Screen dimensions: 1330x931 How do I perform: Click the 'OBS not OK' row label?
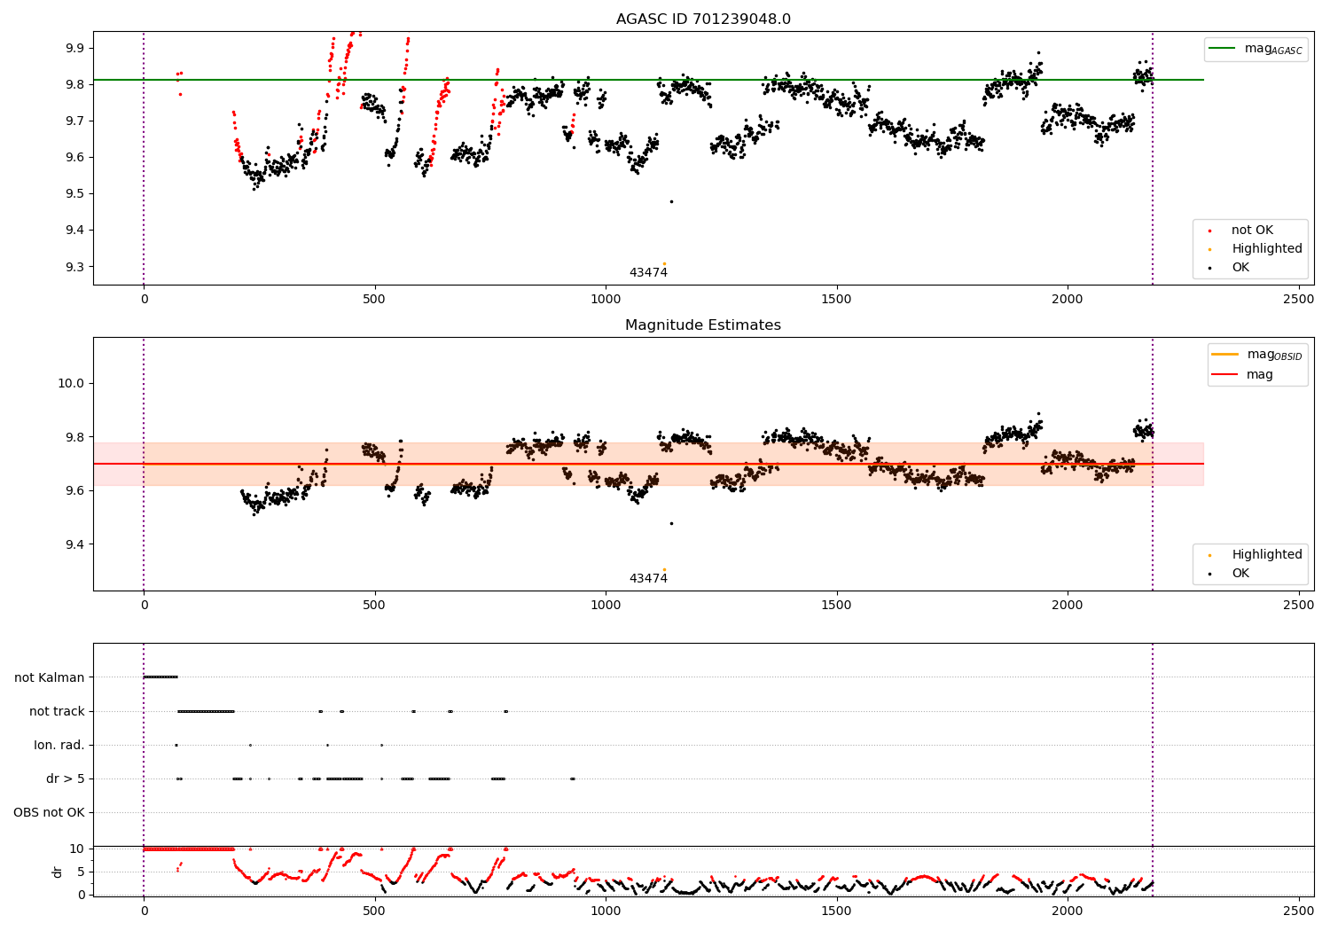(x=50, y=812)
